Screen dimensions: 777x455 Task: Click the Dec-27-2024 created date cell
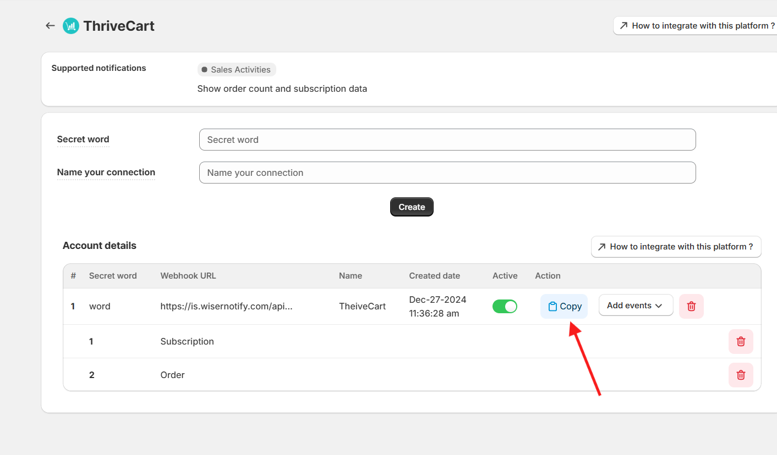(437, 307)
